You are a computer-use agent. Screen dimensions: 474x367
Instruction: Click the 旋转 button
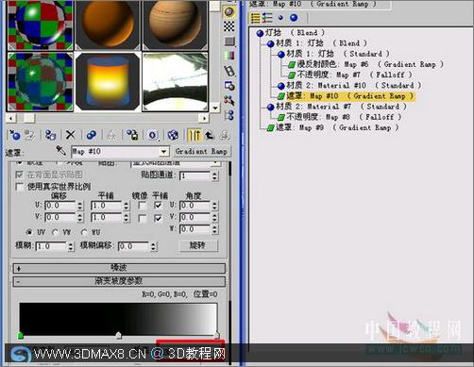point(198,245)
